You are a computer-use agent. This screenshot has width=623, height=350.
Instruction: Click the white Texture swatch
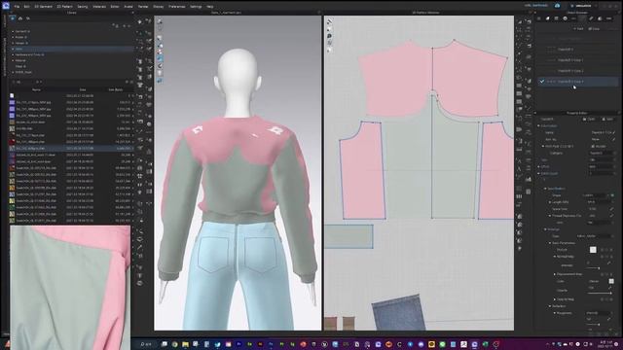click(x=593, y=250)
